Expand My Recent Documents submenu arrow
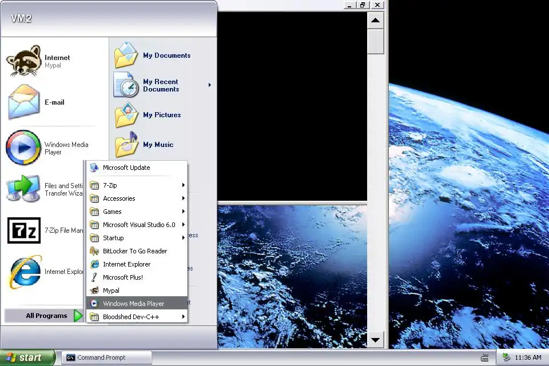 pos(210,85)
